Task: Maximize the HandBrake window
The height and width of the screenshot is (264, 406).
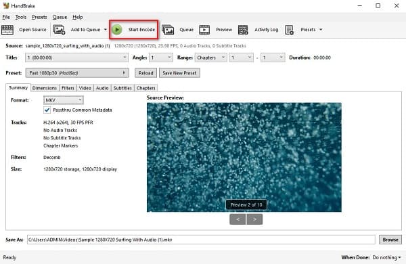Action: tap(378, 5)
